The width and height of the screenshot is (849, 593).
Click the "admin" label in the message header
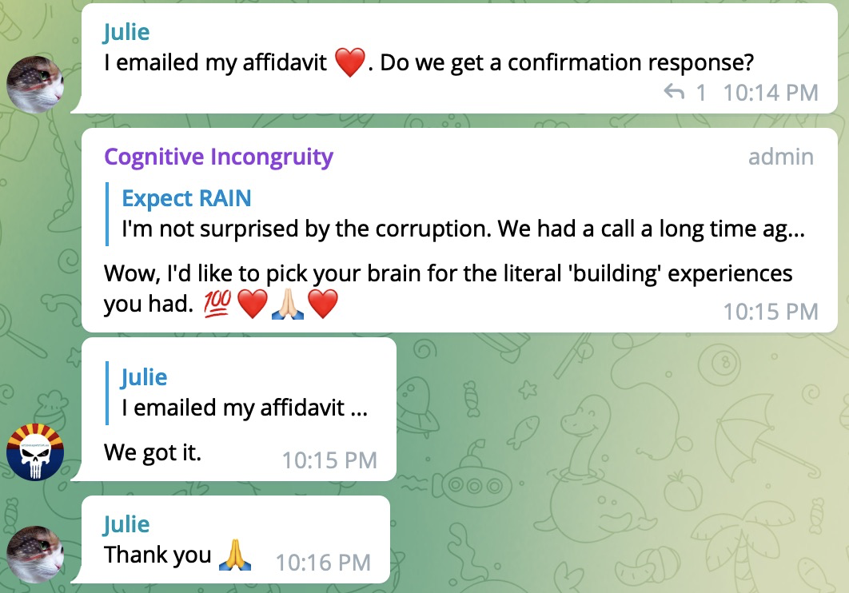780,157
